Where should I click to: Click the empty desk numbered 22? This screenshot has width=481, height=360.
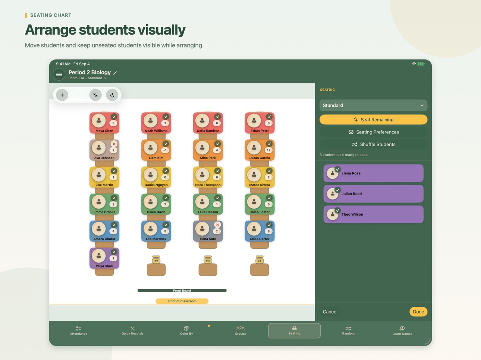click(x=156, y=266)
